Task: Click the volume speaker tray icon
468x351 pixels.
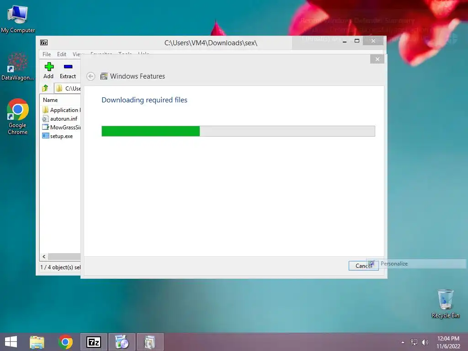Action: [425, 342]
